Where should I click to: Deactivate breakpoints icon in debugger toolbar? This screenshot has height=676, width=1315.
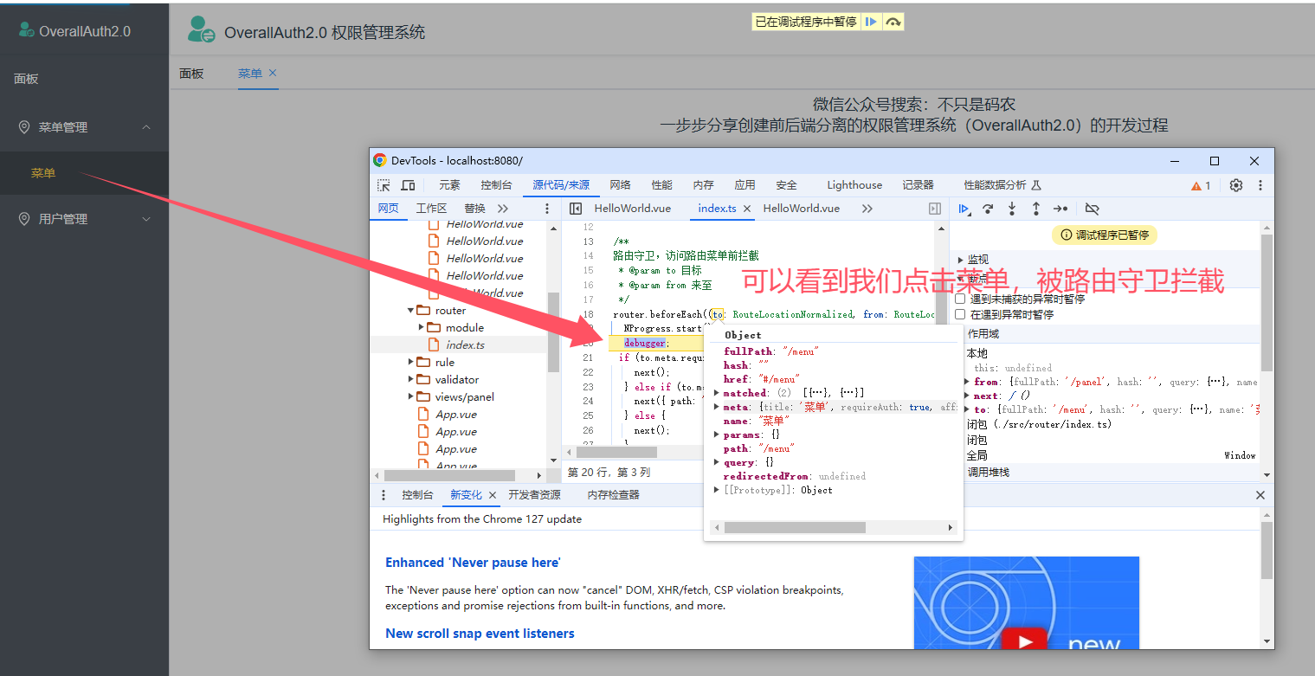click(x=1092, y=209)
